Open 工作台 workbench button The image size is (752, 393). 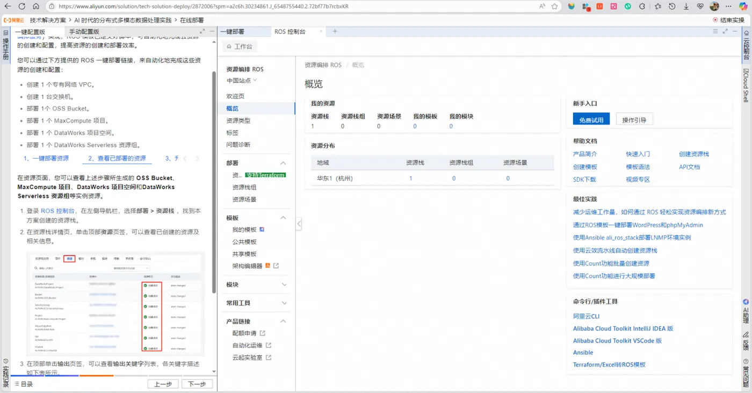(x=239, y=47)
